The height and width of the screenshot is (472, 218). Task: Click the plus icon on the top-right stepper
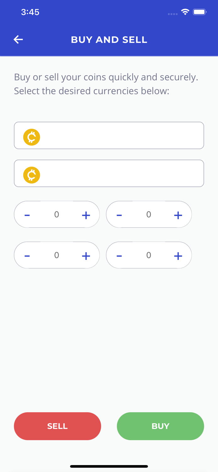178,214
